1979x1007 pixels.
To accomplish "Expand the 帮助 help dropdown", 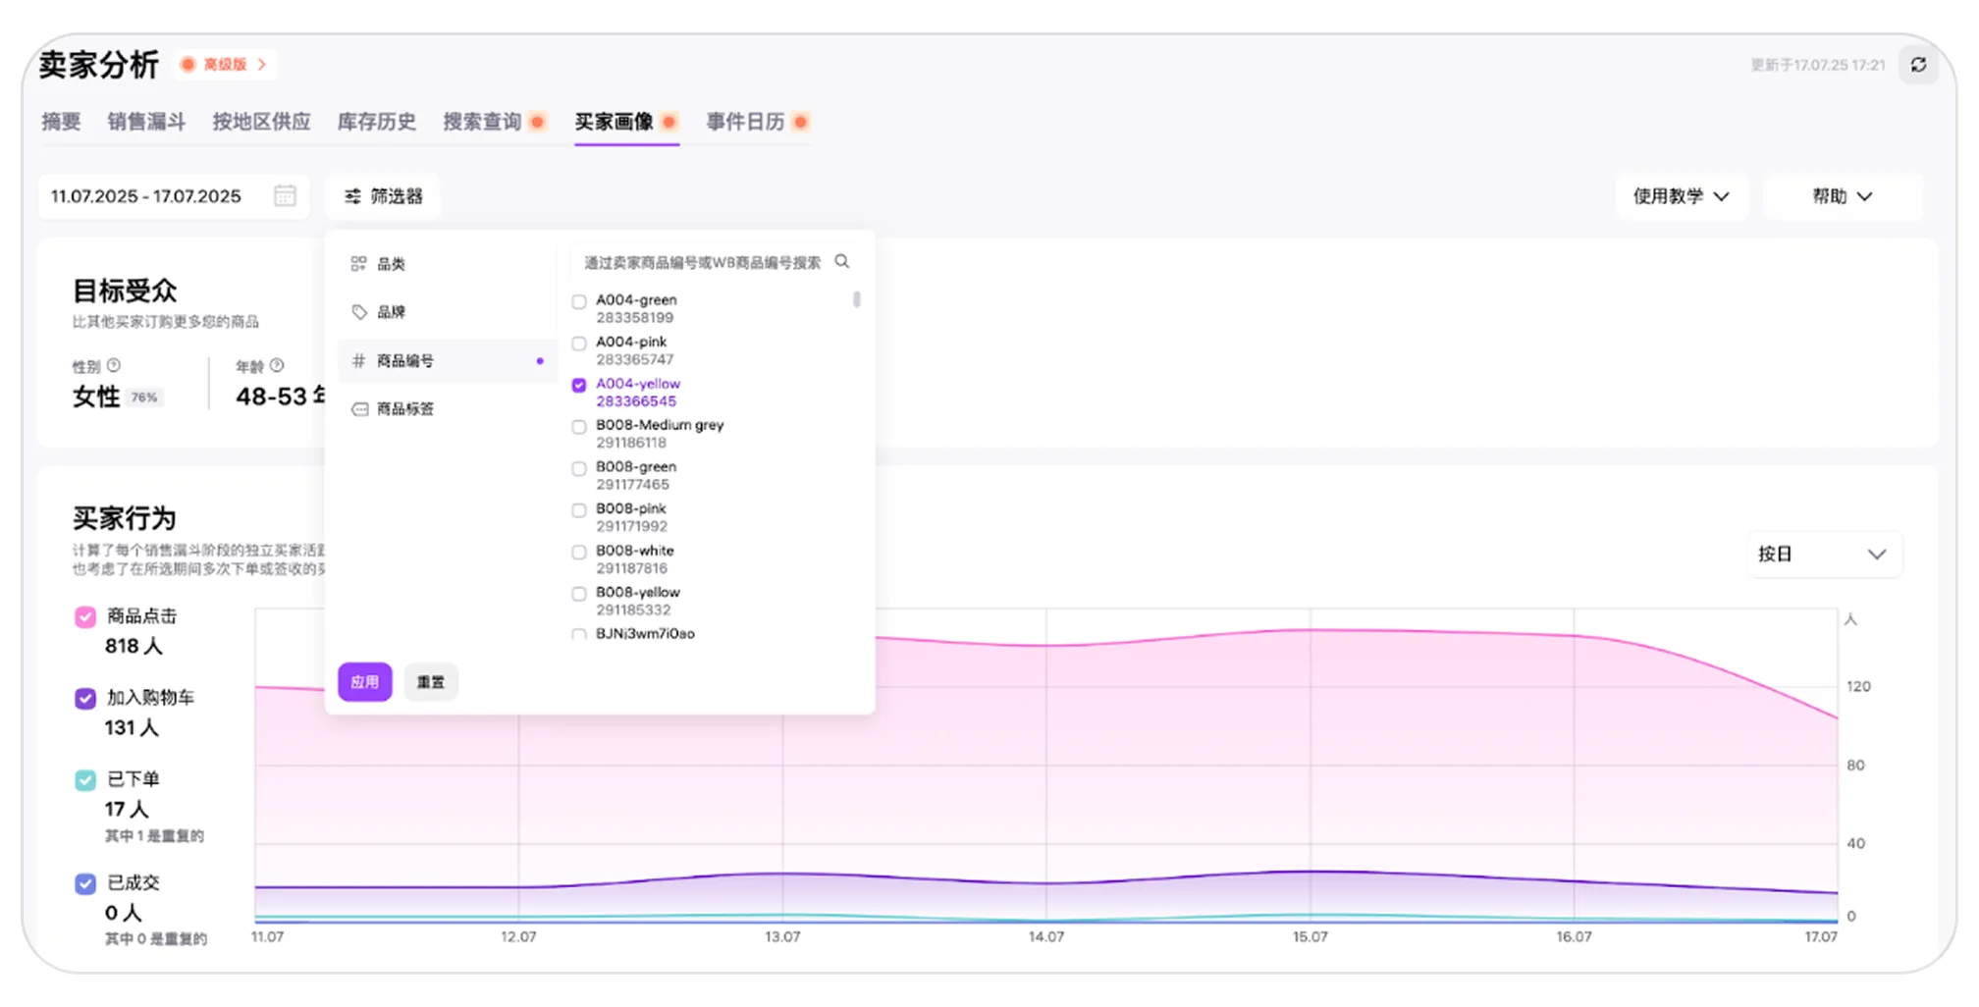I will 1842,196.
